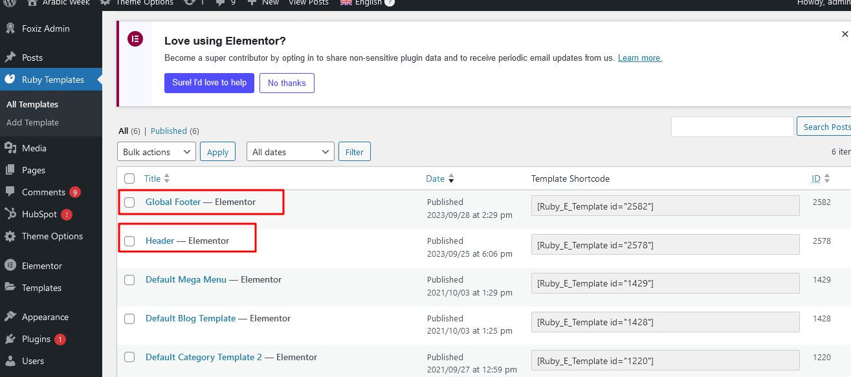This screenshot has width=851, height=377.
Task: Click the Templates folder icon in sidebar
Action: [10, 288]
